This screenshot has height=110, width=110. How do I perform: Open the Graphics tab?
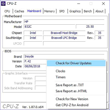pos(75,11)
